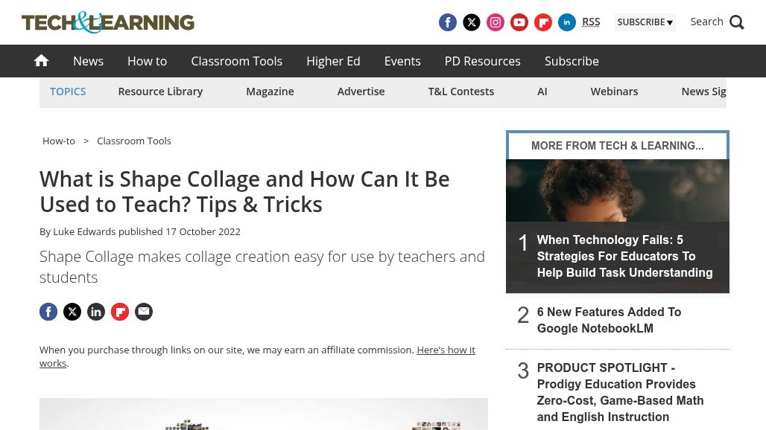Image resolution: width=766 pixels, height=430 pixels.
Task: Share article by email icon
Action: coord(144,312)
